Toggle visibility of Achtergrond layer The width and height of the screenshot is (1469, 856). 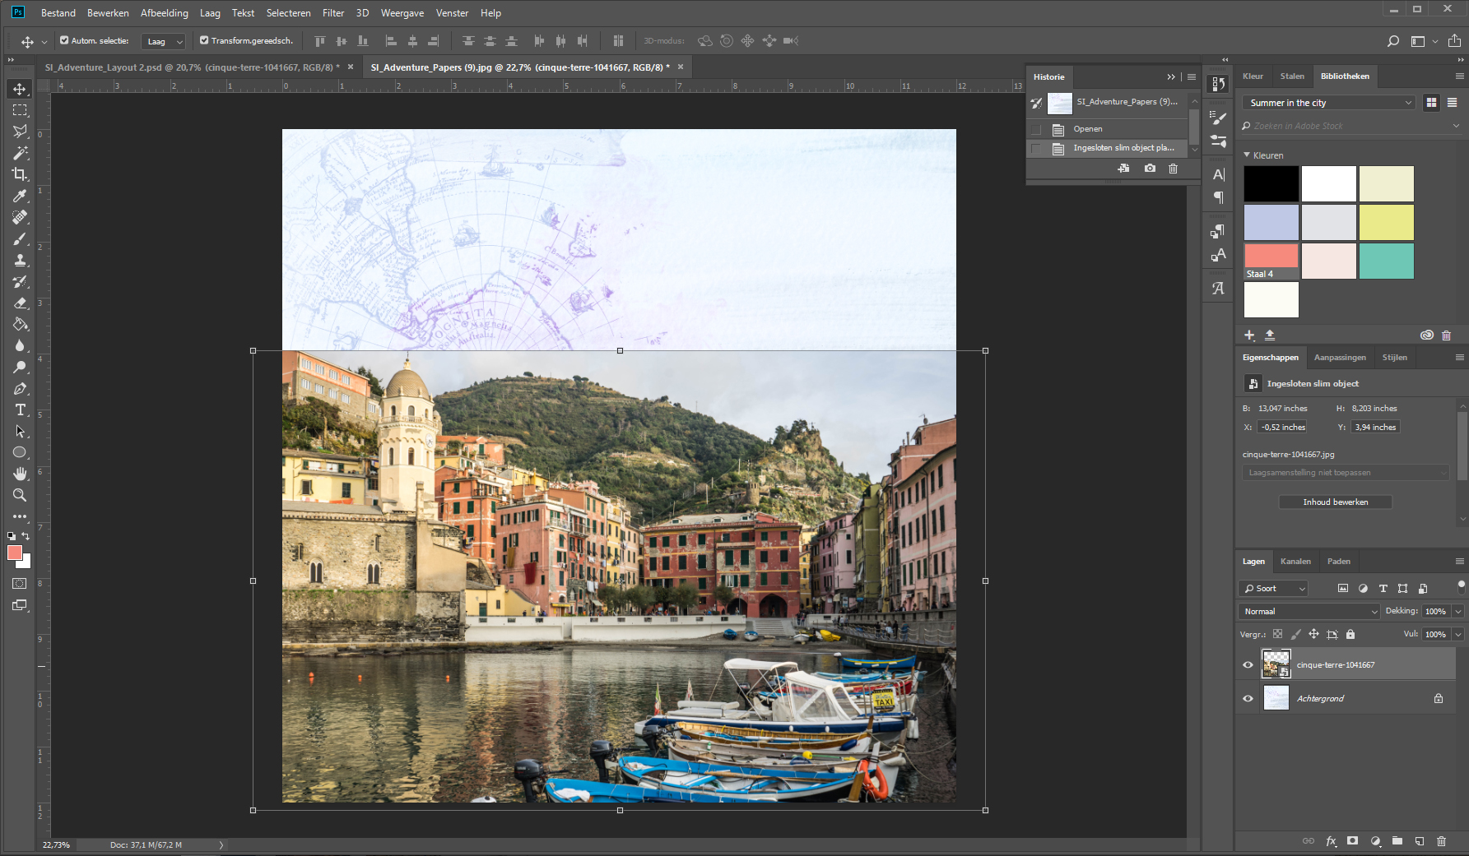click(x=1248, y=698)
